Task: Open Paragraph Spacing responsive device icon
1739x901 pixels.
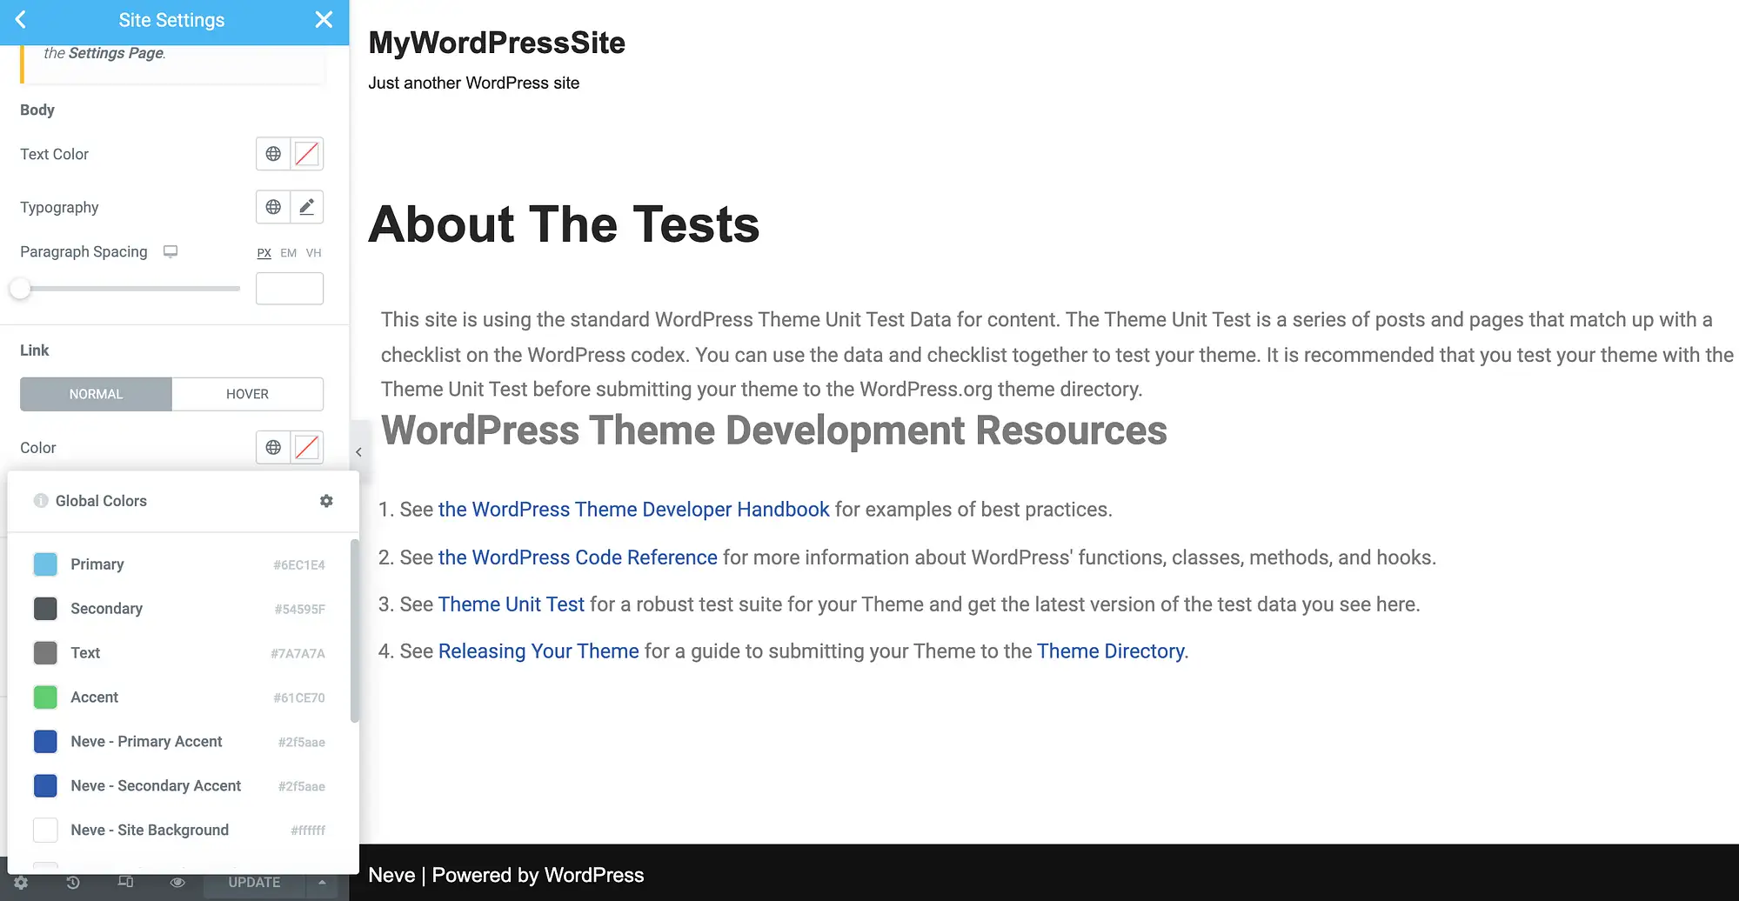Action: [171, 251]
